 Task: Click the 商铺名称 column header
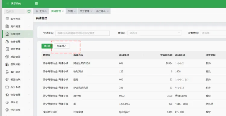(78, 55)
